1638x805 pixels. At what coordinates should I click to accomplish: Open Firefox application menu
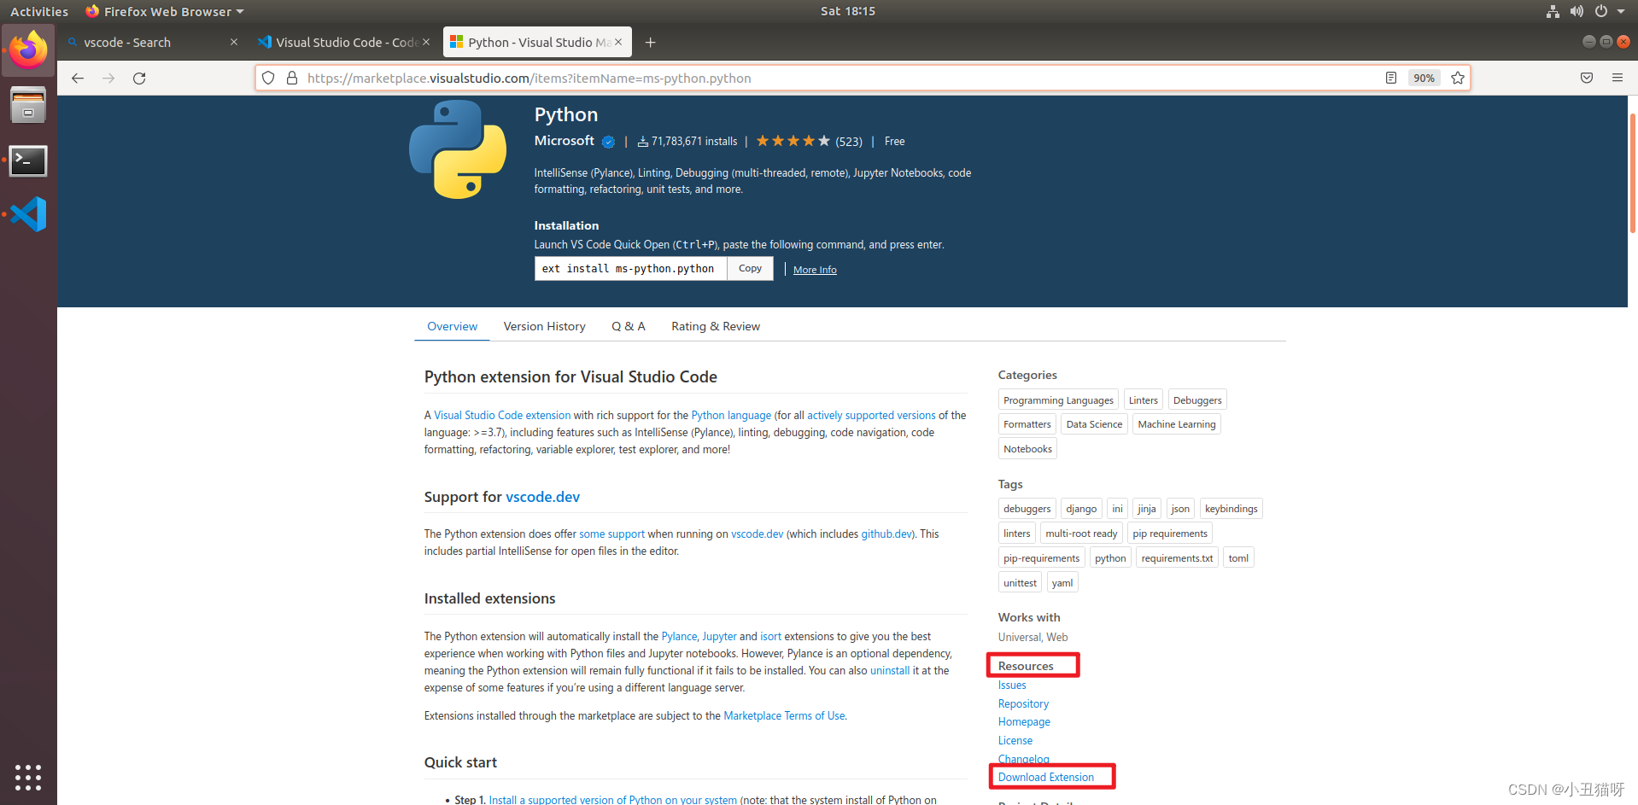tap(1618, 78)
